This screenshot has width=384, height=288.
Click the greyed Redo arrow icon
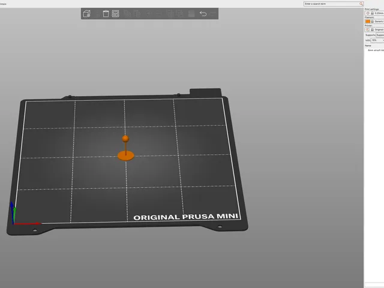[x=213, y=14]
